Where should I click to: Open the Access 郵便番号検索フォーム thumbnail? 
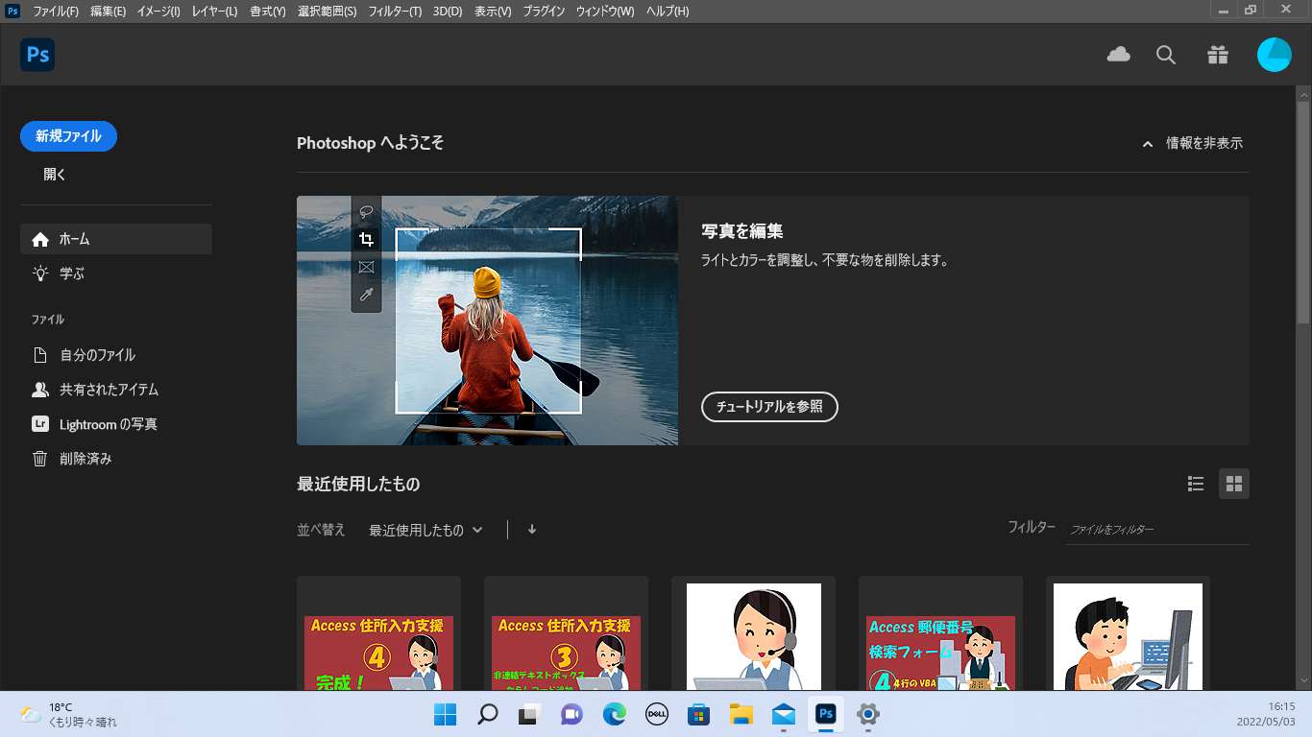coord(940,633)
